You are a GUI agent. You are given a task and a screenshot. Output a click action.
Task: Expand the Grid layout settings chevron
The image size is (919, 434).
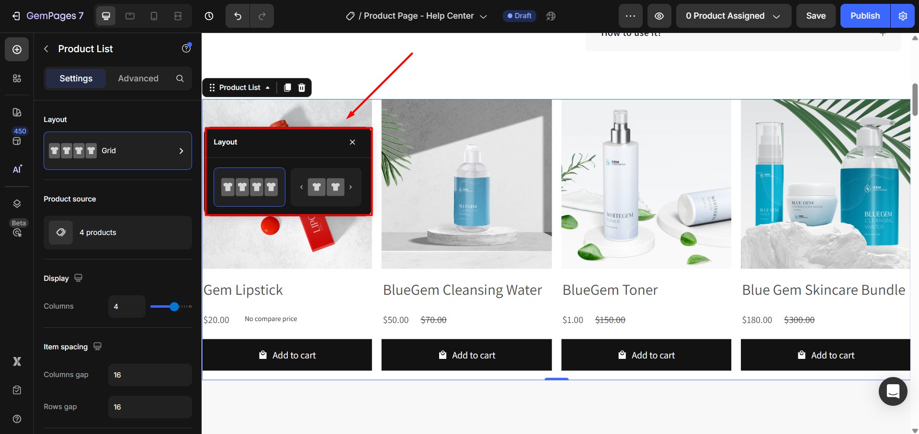point(181,151)
